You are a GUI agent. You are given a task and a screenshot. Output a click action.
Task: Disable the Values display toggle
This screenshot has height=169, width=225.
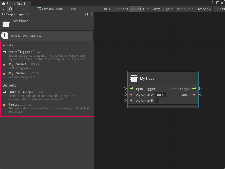[135, 9]
